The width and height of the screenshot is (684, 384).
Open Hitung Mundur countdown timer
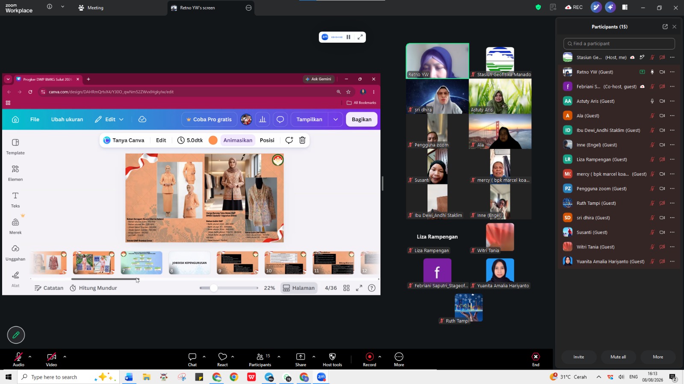click(94, 288)
